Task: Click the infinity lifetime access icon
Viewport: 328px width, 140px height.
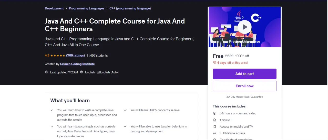Action: [x=215, y=133]
